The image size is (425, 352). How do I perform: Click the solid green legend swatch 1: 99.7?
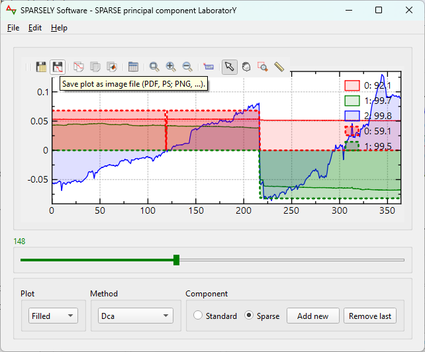point(352,101)
